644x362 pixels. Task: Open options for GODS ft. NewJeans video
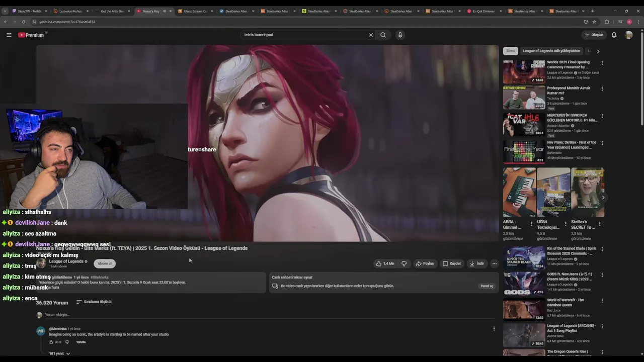pyautogui.click(x=602, y=275)
